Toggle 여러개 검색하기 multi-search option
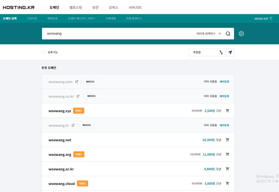 pyautogui.click(x=208, y=34)
